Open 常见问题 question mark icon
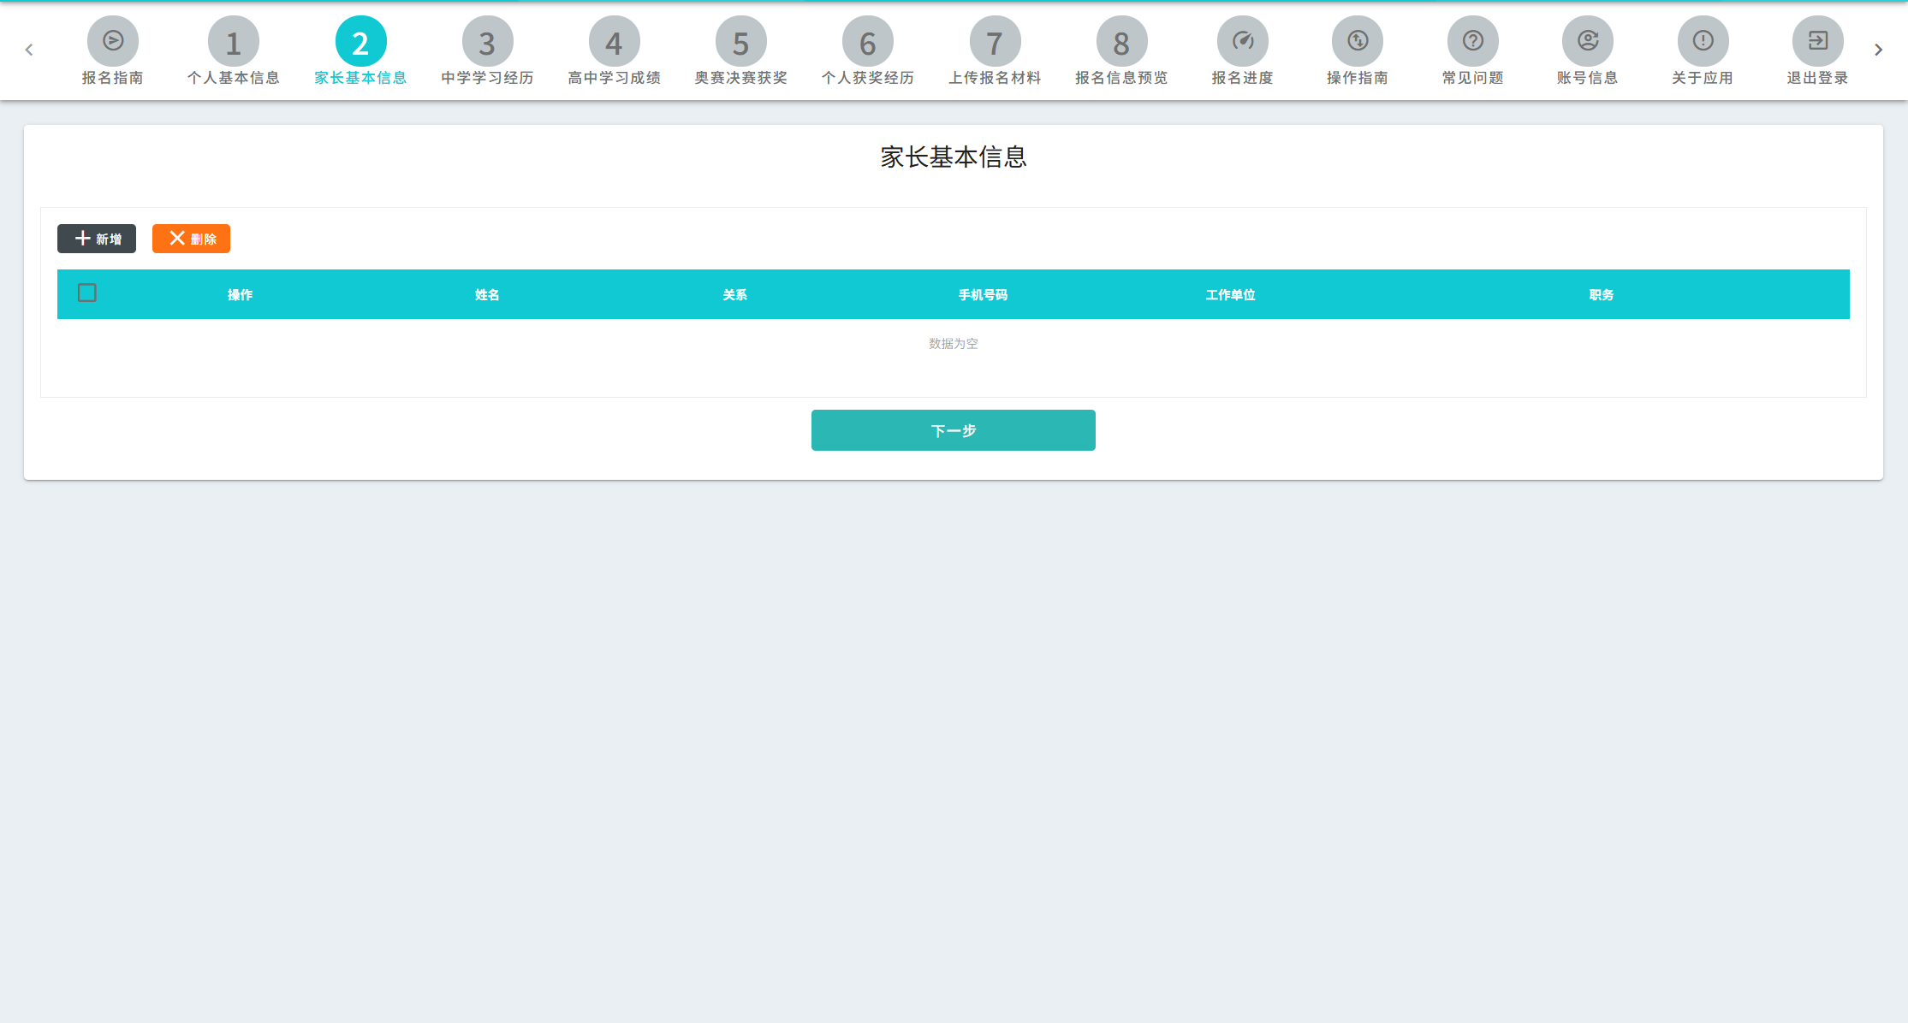This screenshot has height=1023, width=1908. point(1472,41)
